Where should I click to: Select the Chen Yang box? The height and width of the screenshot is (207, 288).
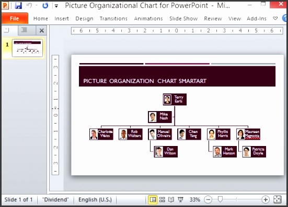point(189,134)
